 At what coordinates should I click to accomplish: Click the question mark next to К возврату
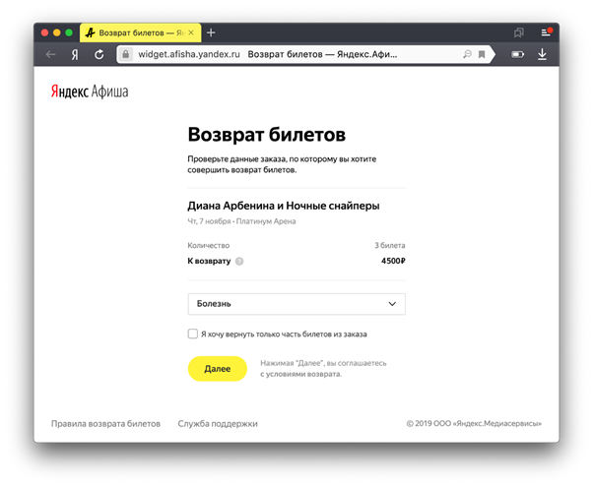pos(239,261)
